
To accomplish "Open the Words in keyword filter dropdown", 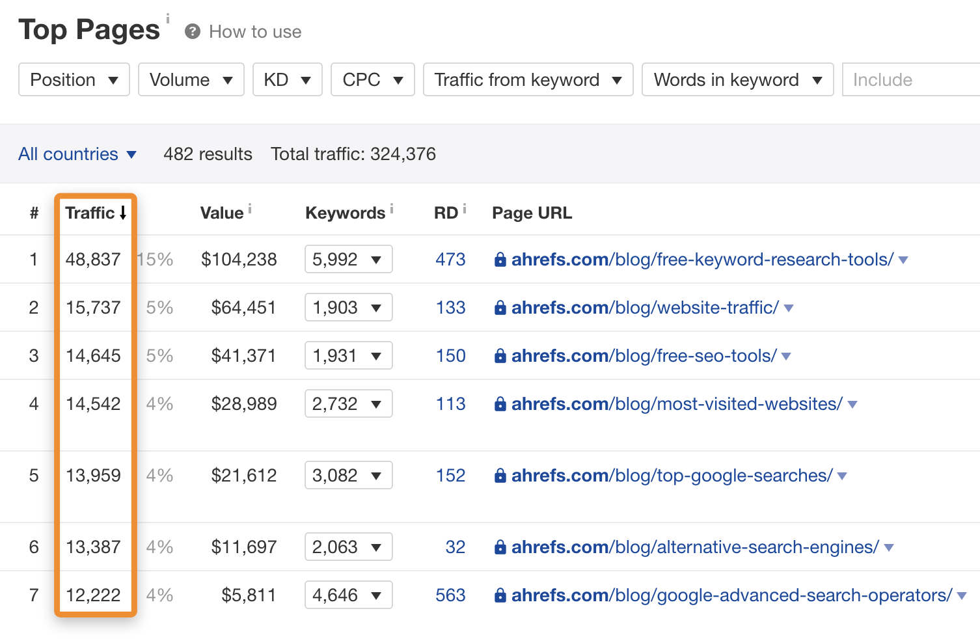I will [737, 79].
